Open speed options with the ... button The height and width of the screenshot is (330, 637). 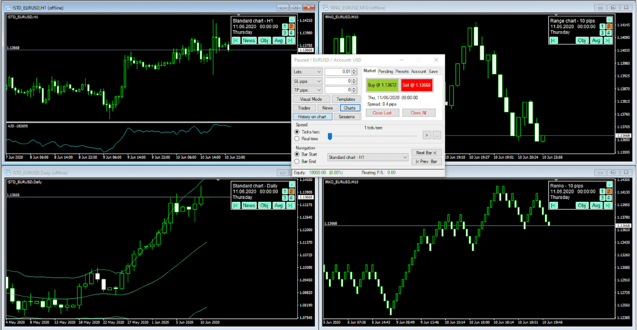pos(437,135)
